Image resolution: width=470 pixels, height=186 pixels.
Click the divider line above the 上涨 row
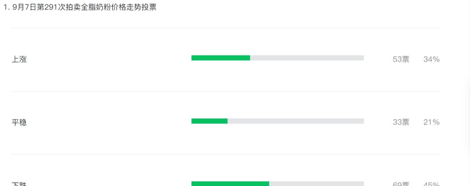click(225, 28)
